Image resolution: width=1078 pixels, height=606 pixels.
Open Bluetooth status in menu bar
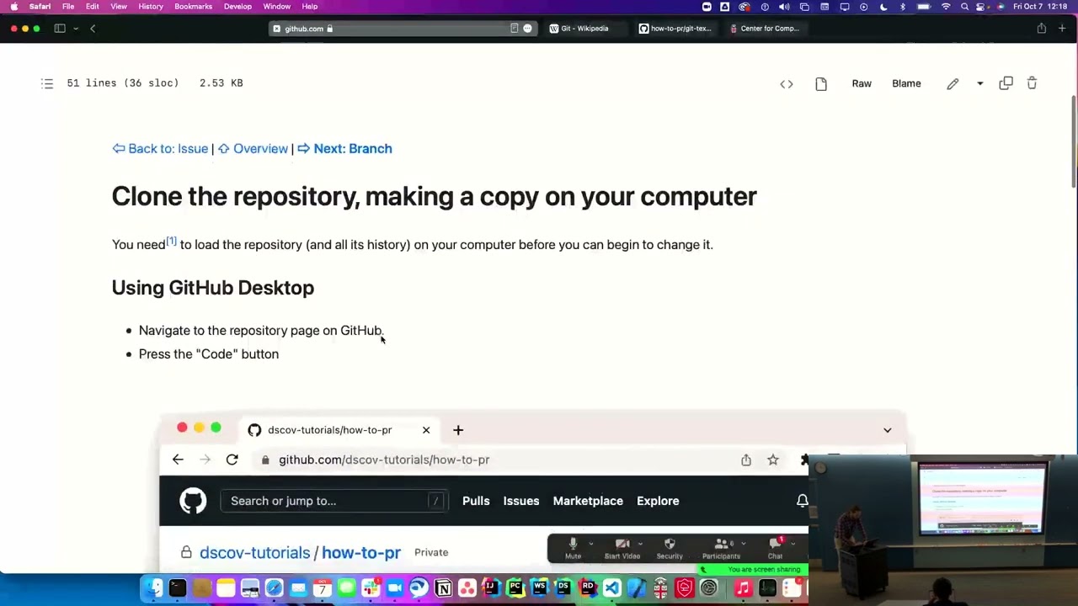(903, 7)
